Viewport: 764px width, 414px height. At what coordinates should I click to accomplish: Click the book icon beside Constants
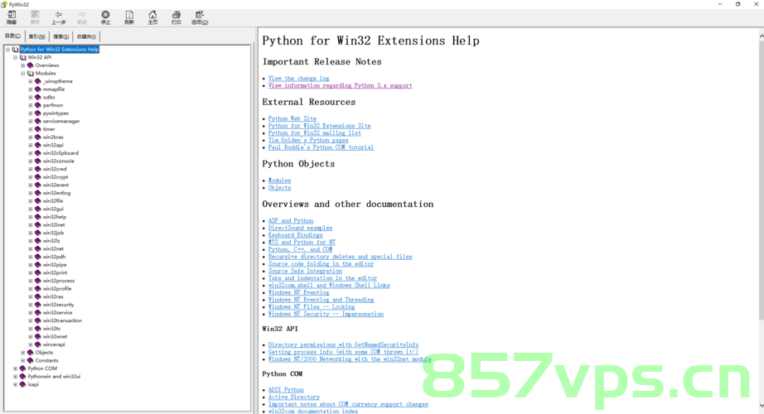30,360
